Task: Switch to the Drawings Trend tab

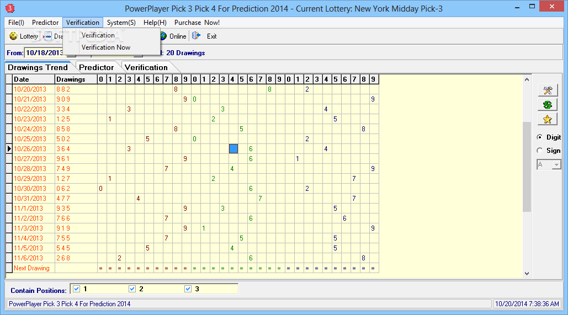Action: pyautogui.click(x=38, y=67)
